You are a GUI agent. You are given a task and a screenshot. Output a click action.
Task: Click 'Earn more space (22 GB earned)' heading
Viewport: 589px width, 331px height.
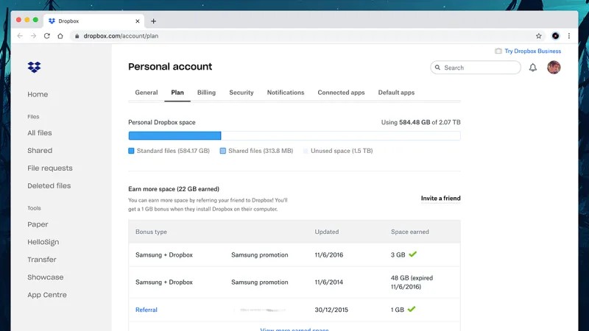click(x=174, y=189)
